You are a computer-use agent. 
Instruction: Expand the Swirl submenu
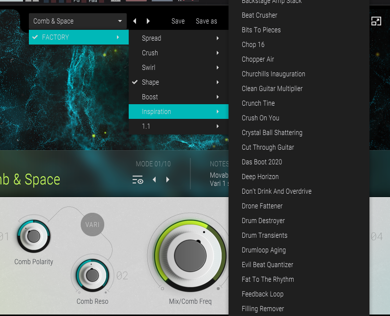coord(179,68)
